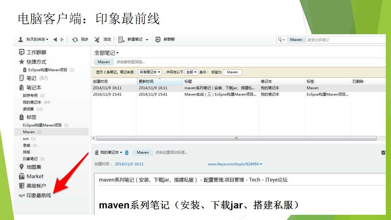Click the blue tag icon in note header
391x220 pixels.
pyautogui.click(x=127, y=152)
